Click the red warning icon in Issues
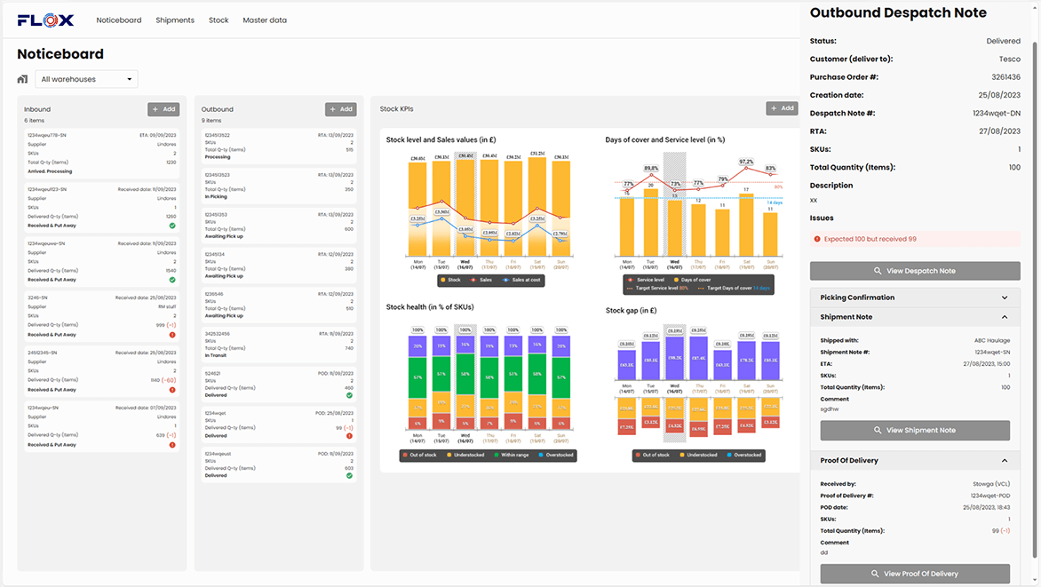Viewport: 1041px width, 587px height. (x=817, y=239)
